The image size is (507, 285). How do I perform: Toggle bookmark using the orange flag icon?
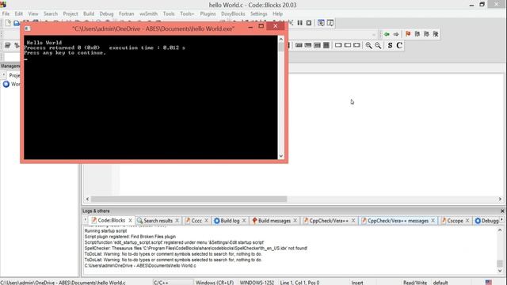pos(408,34)
